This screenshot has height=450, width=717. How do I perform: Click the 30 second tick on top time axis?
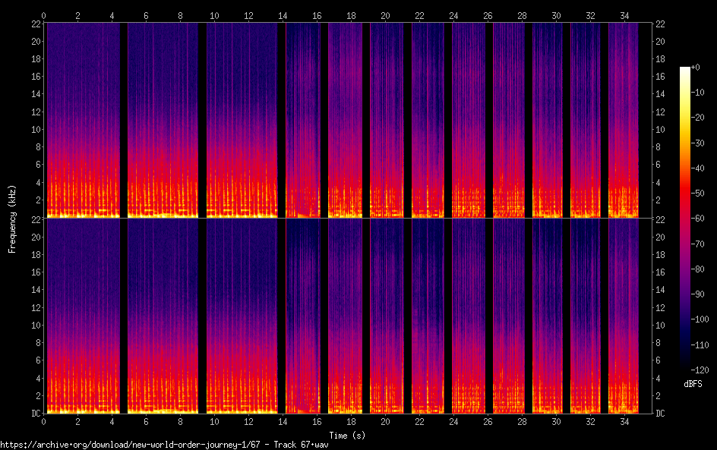pyautogui.click(x=556, y=14)
